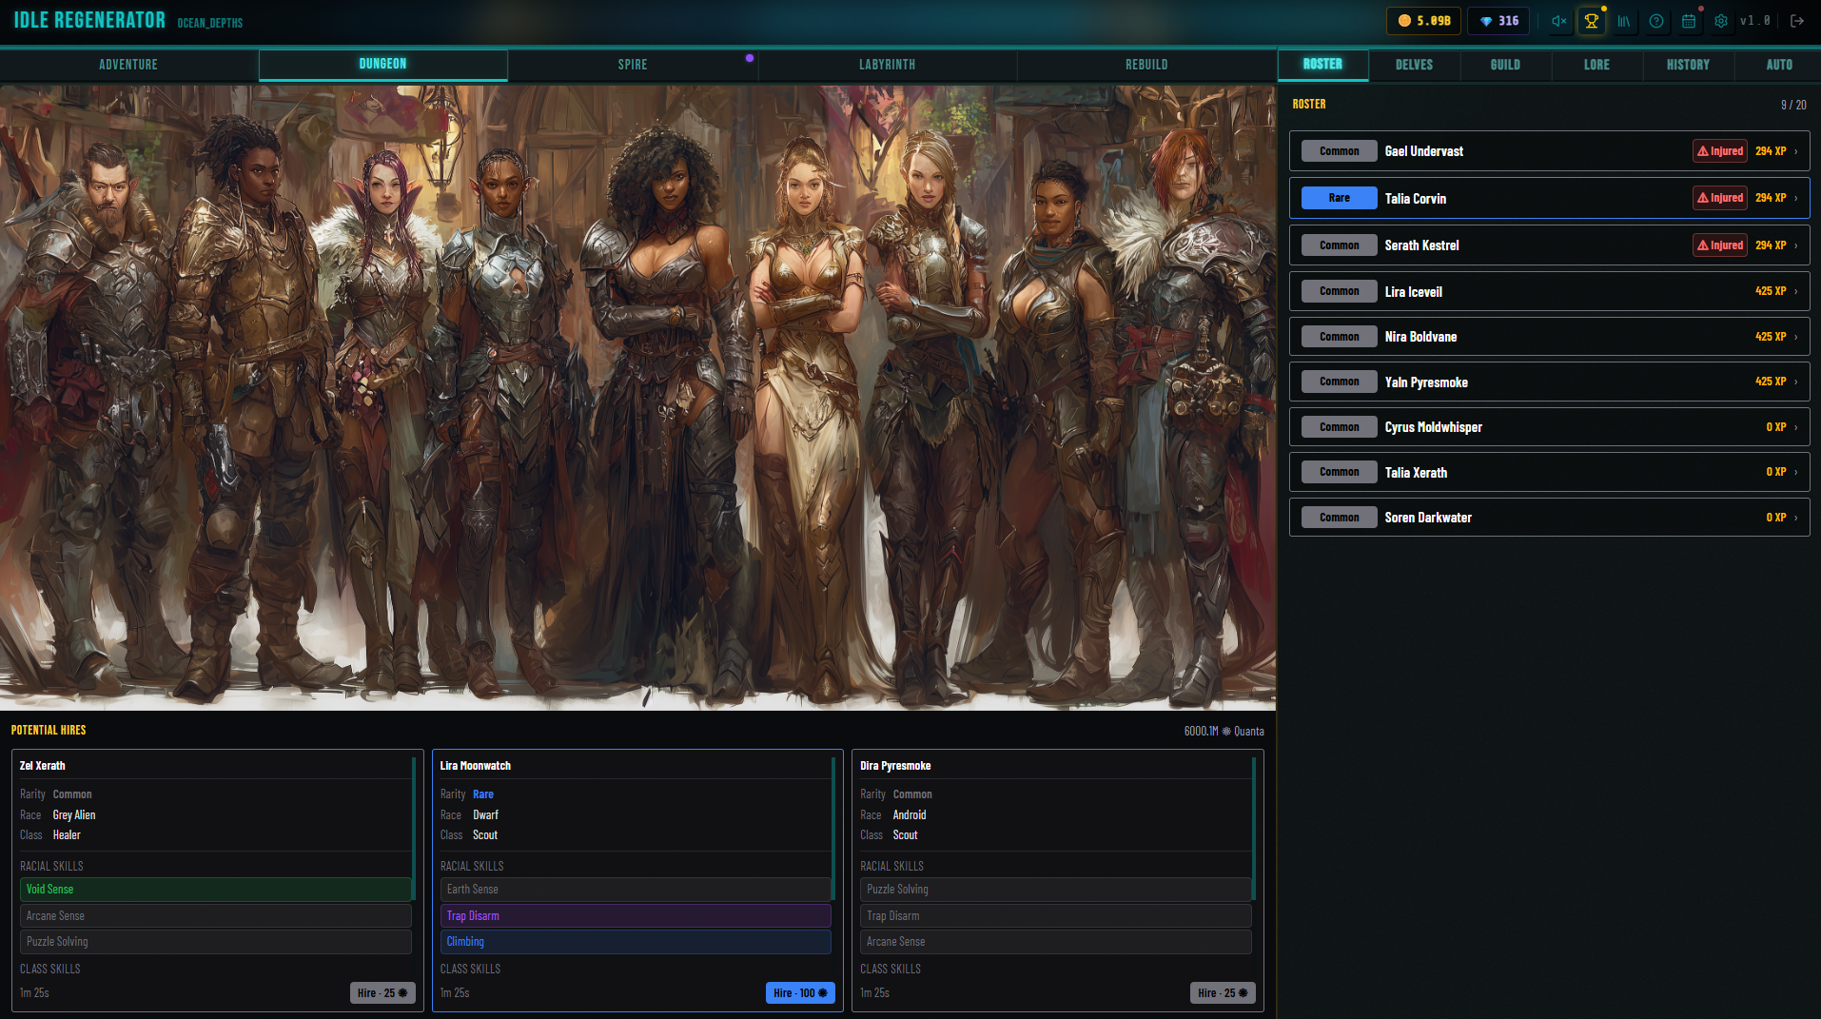
Task: Click the logout exit icon
Action: [1797, 21]
